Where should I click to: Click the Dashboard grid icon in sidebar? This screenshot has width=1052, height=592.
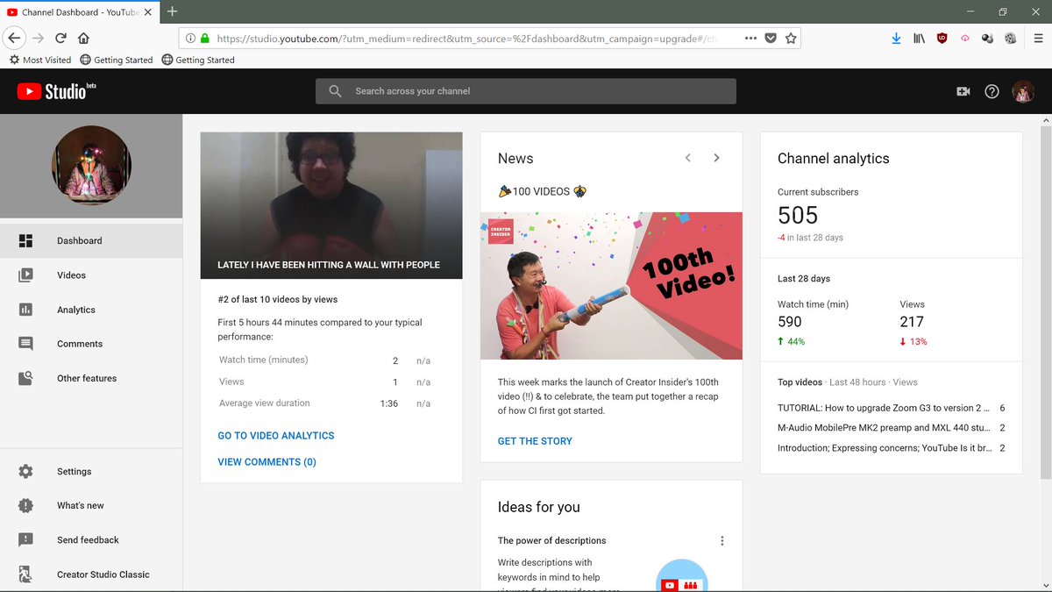click(25, 240)
